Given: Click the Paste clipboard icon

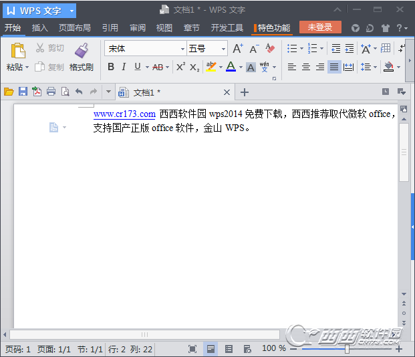Looking at the screenshot, I should click(18, 51).
